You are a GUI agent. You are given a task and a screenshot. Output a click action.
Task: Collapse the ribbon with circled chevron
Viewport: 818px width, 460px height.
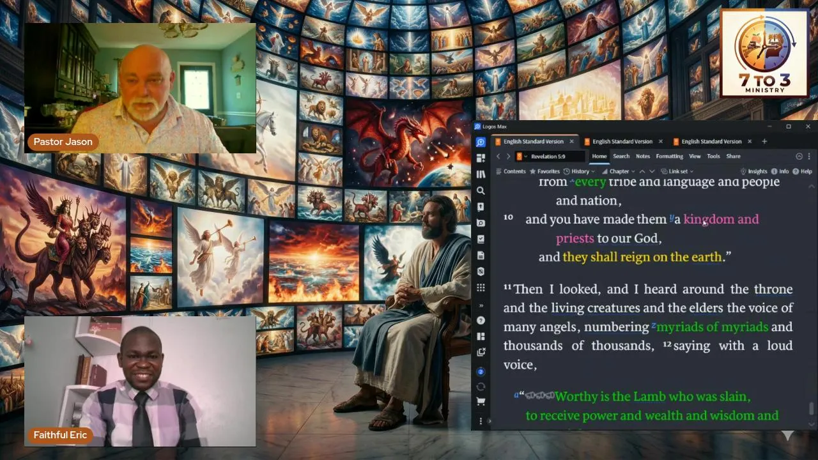799,157
